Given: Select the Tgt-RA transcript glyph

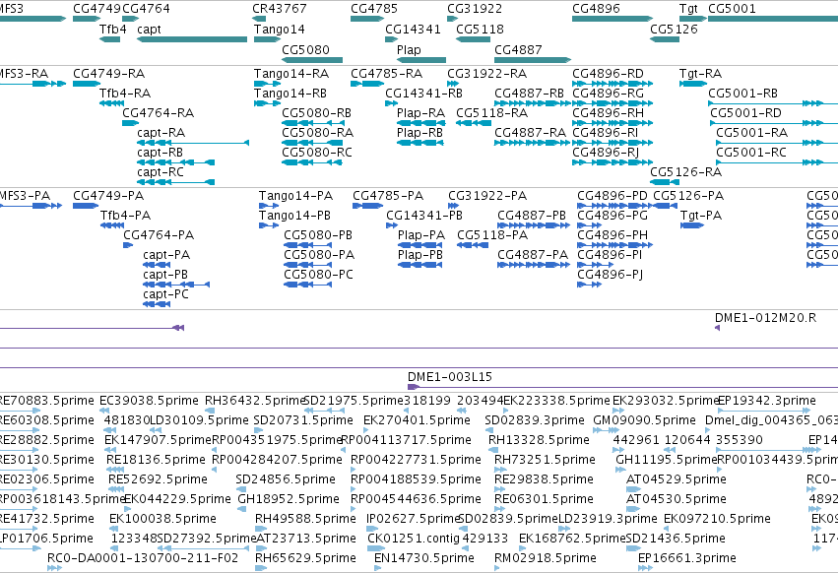Looking at the screenshot, I should click(x=693, y=84).
